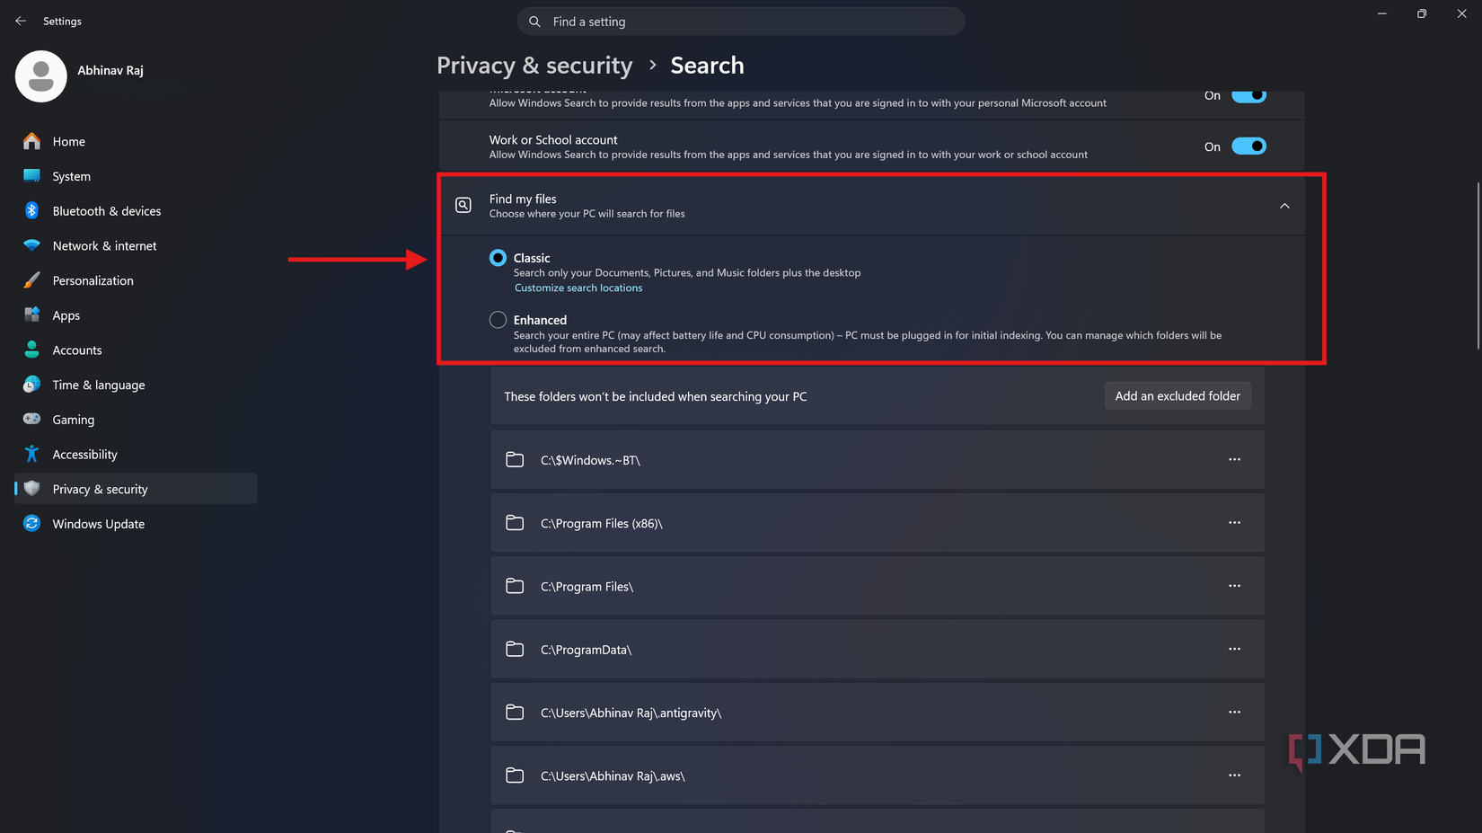Click folder icon for C:\Program Files (x86)\

[x=515, y=523]
